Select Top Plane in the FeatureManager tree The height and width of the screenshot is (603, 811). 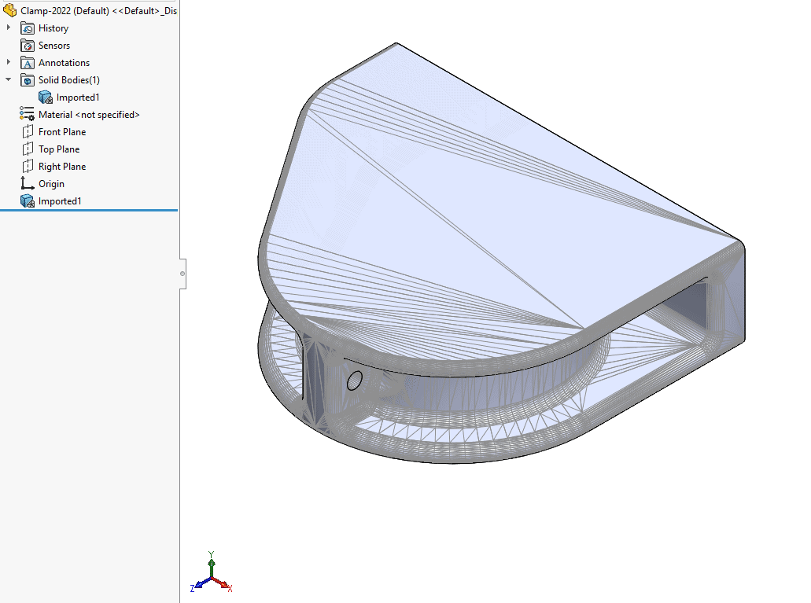59,149
